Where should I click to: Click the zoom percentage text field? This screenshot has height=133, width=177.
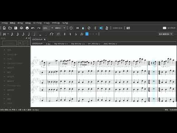click(x=46, y=28)
